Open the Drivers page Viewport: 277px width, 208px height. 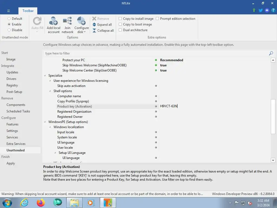coord(11,79)
